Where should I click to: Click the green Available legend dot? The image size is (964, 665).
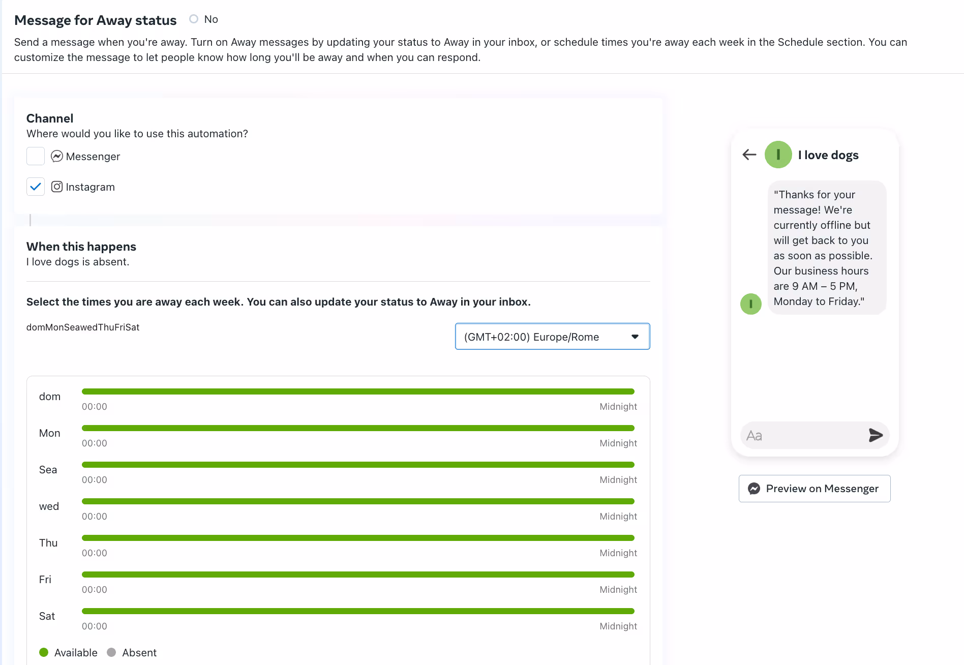point(44,652)
